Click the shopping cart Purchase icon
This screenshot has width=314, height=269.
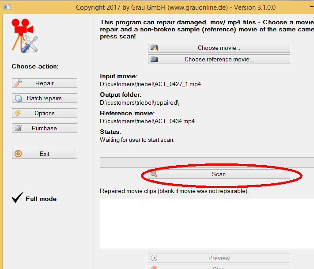(18, 128)
